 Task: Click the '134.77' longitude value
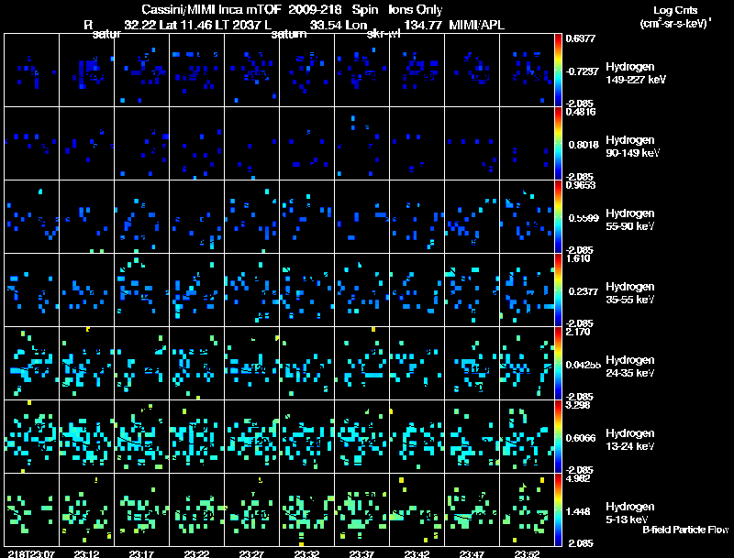coord(423,26)
